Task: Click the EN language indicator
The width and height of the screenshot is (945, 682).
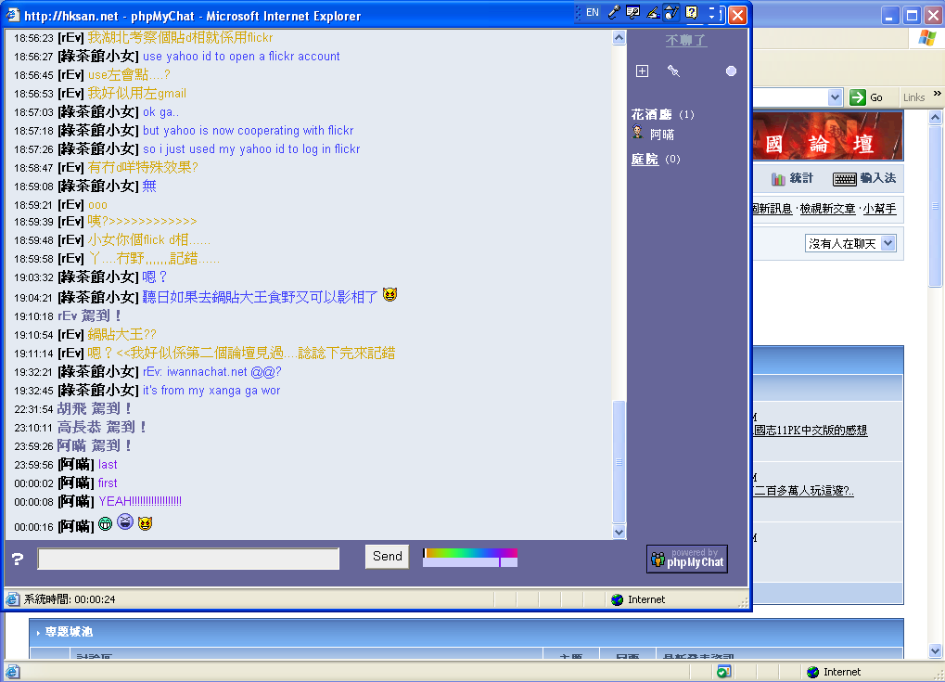Action: tap(593, 12)
